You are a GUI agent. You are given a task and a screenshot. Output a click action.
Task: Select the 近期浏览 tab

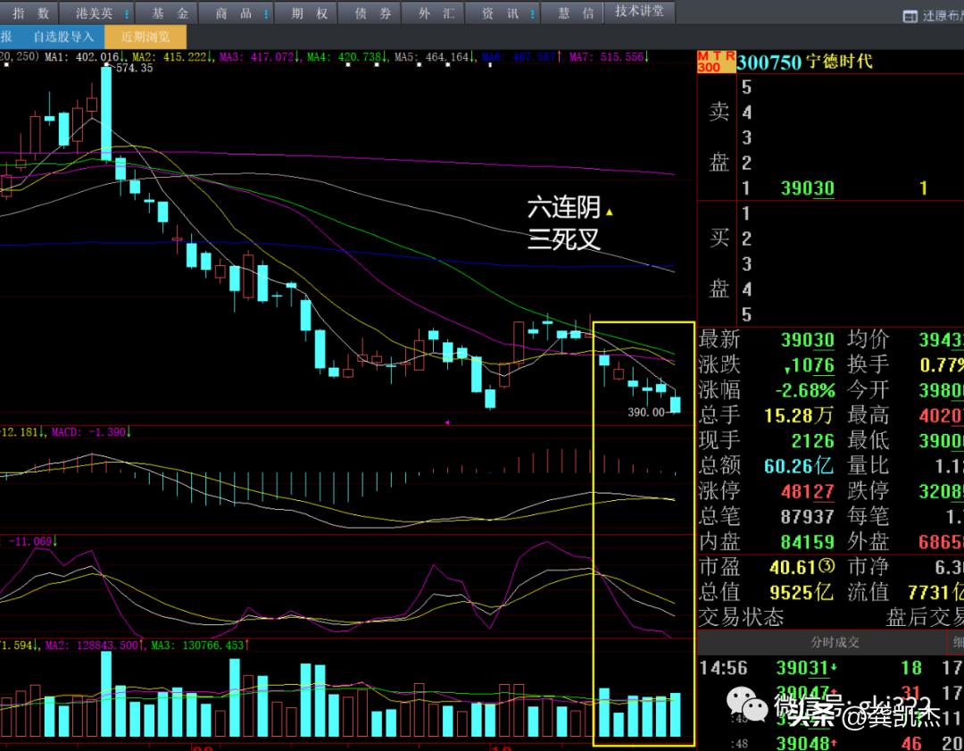145,37
